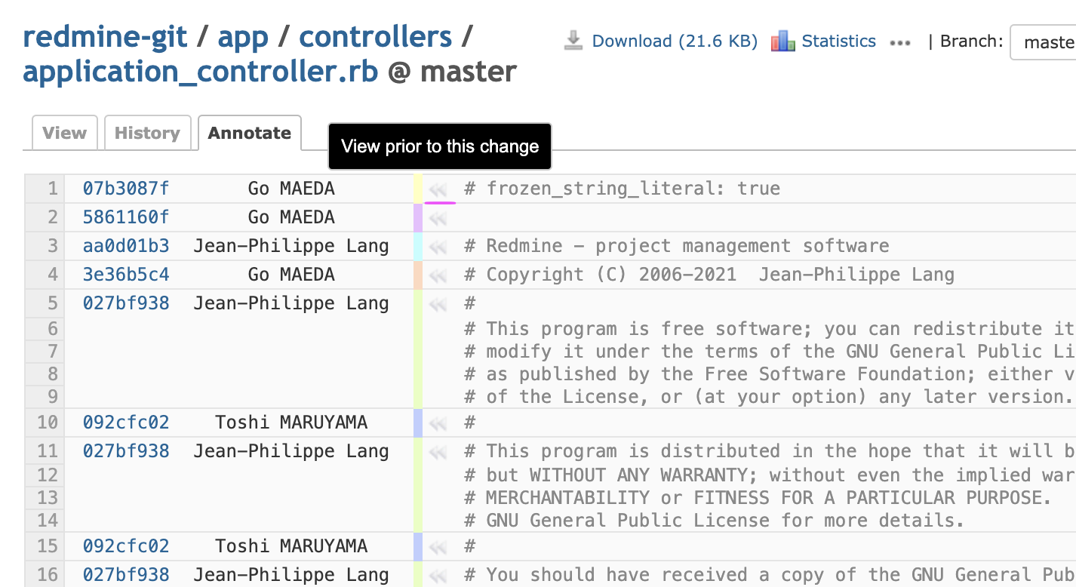Open revision 027bf938 on line 11
The height and width of the screenshot is (587, 1076).
click(x=126, y=451)
